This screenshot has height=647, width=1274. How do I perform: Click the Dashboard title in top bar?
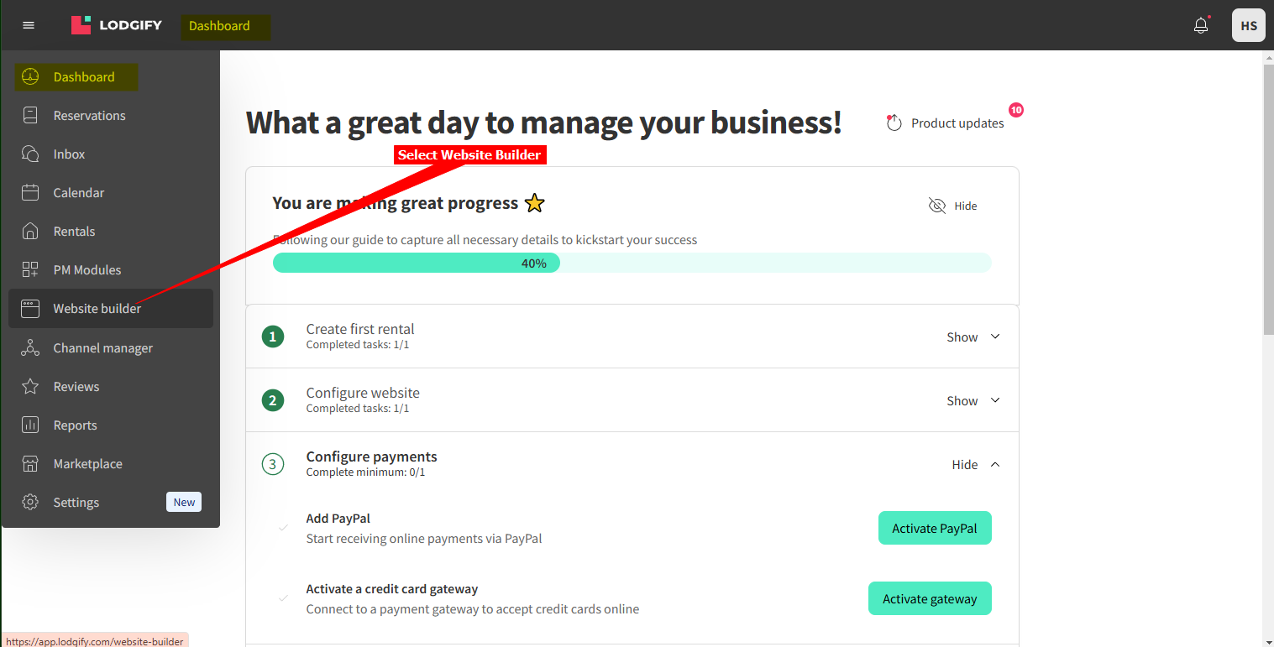(x=219, y=26)
